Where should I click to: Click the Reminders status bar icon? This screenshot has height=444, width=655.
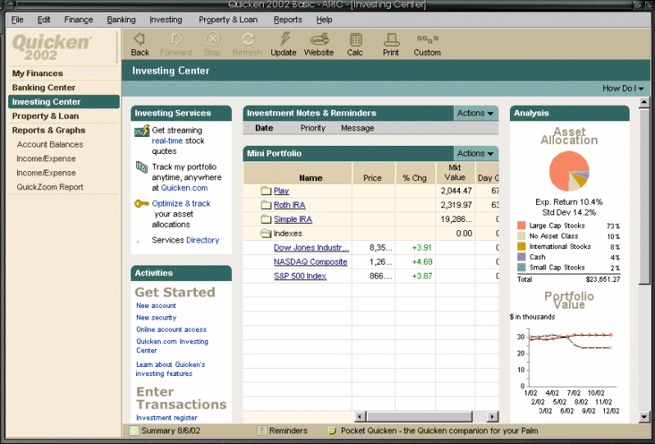click(262, 431)
